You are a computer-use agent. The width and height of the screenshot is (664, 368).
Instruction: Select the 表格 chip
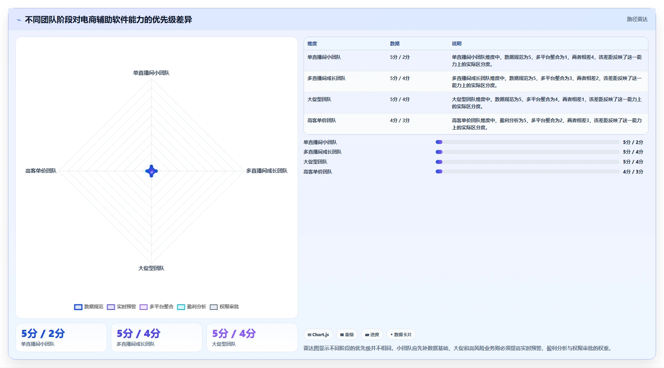tap(347, 335)
